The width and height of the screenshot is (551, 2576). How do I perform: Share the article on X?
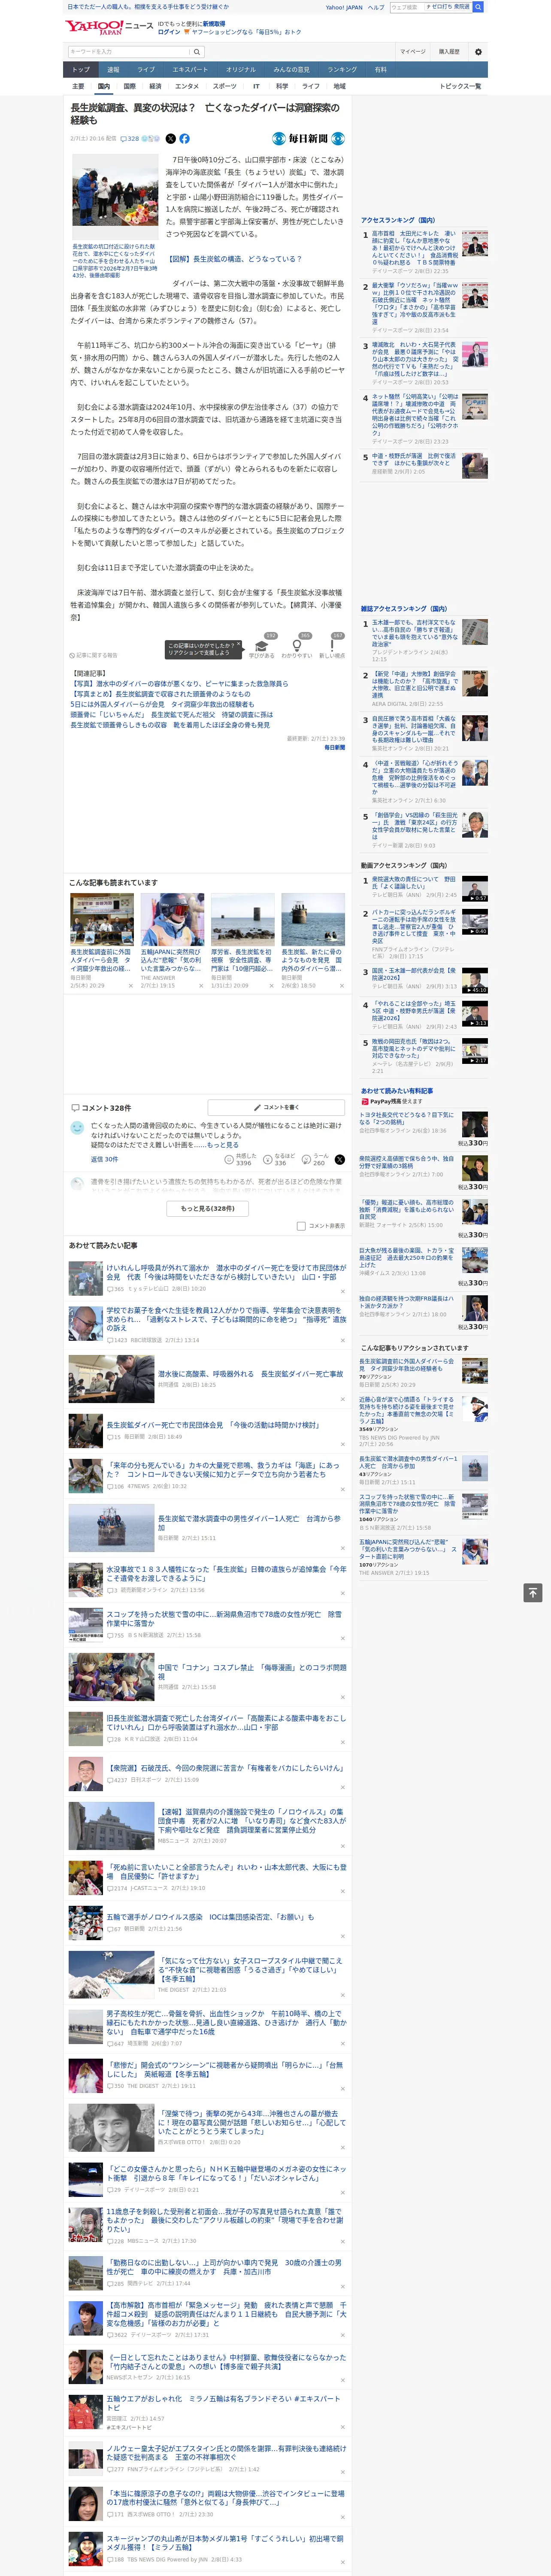(170, 139)
